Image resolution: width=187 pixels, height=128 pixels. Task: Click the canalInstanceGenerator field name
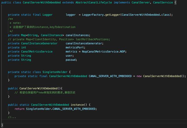(84, 43)
